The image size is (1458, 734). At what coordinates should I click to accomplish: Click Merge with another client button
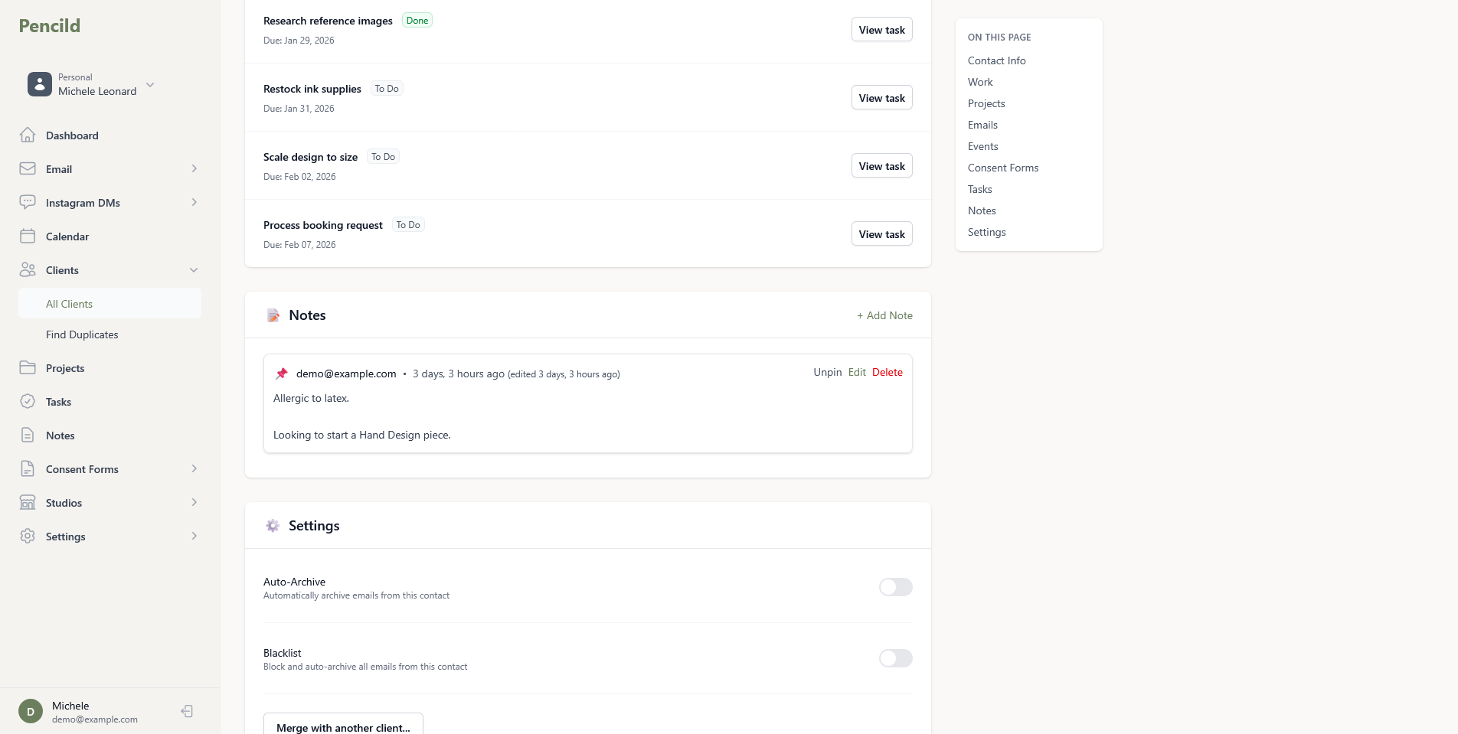click(343, 726)
